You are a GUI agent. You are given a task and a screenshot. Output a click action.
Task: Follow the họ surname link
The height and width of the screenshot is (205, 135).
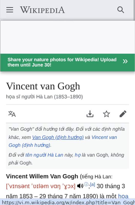[x=78, y=155]
